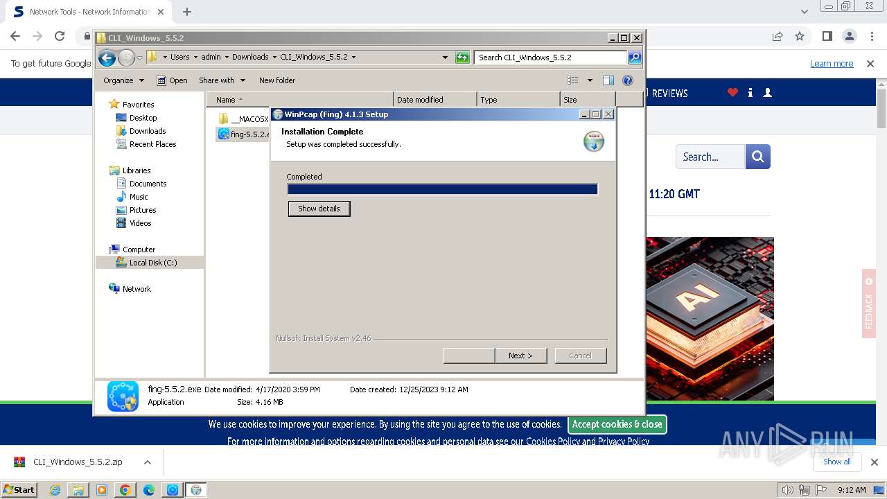Accept cookies and close banner

[x=617, y=424]
